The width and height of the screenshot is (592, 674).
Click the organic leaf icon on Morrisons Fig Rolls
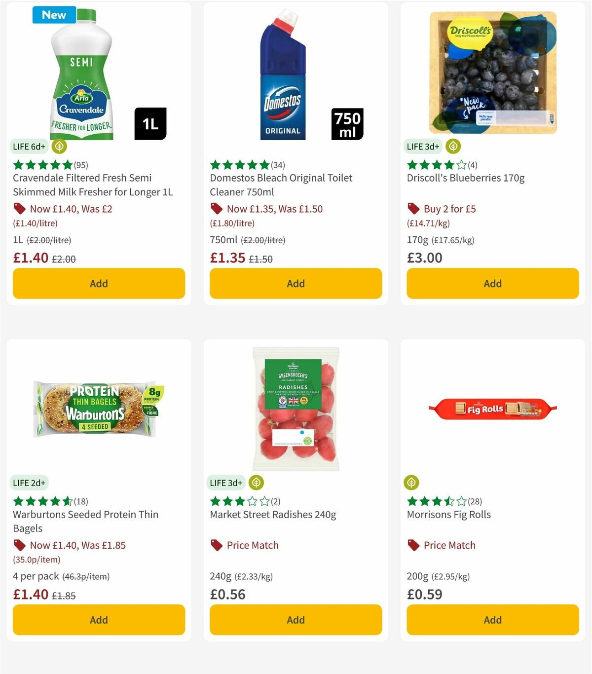coord(411,483)
